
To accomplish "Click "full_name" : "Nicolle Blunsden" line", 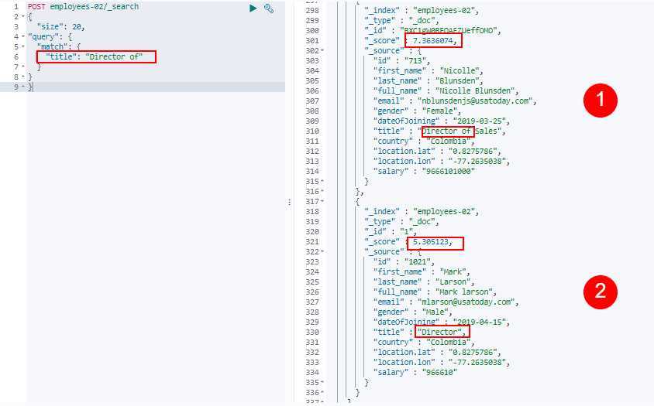I will [444, 90].
